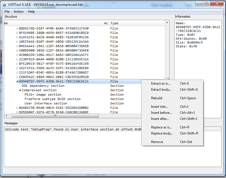Open the File menu
Image resolution: width=226 pixels, height=178 pixels.
pyautogui.click(x=7, y=12)
